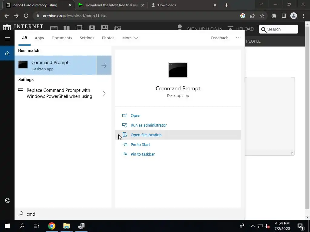
Task: Open the Windows Start button
Action: pos(7,226)
